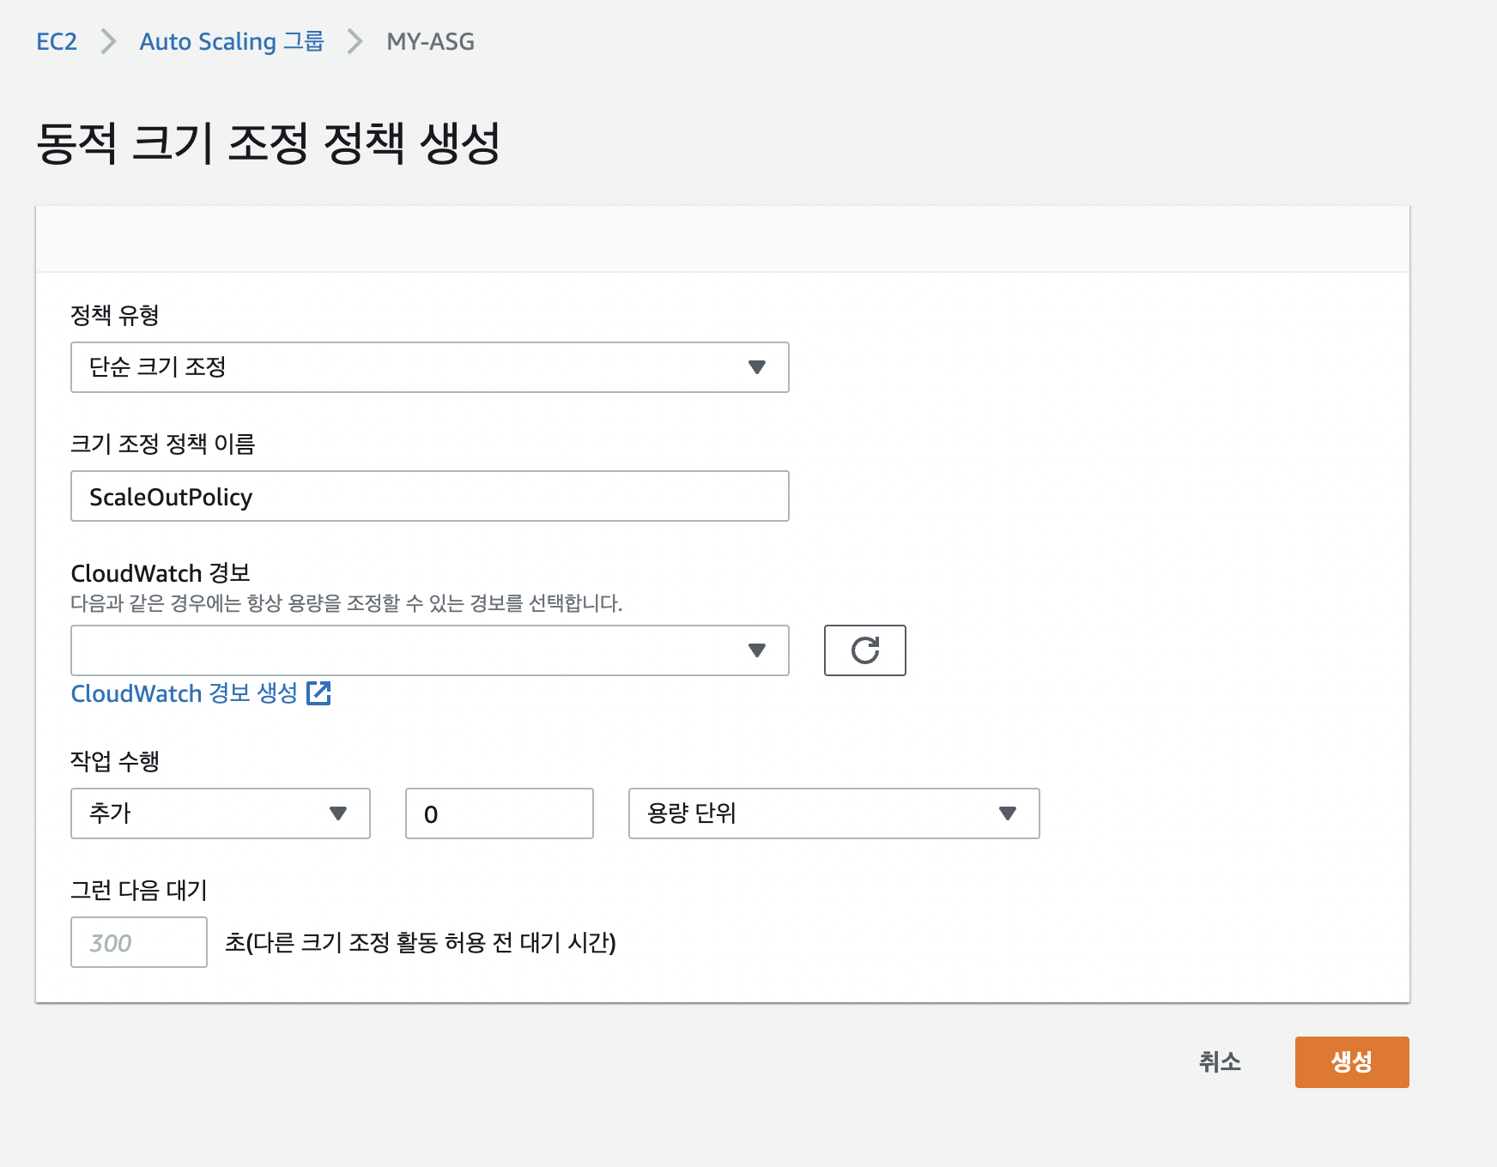Click the 동적 크기 조정 정책 생성 heading

tap(268, 142)
